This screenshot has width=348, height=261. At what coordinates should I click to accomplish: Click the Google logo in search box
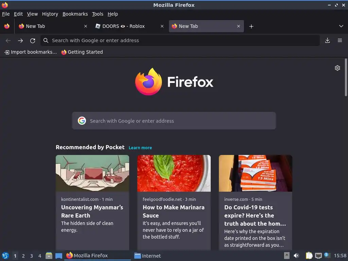[82, 121]
